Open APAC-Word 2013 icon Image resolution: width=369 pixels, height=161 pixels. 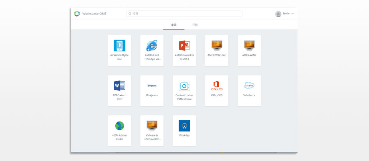pyautogui.click(x=120, y=85)
